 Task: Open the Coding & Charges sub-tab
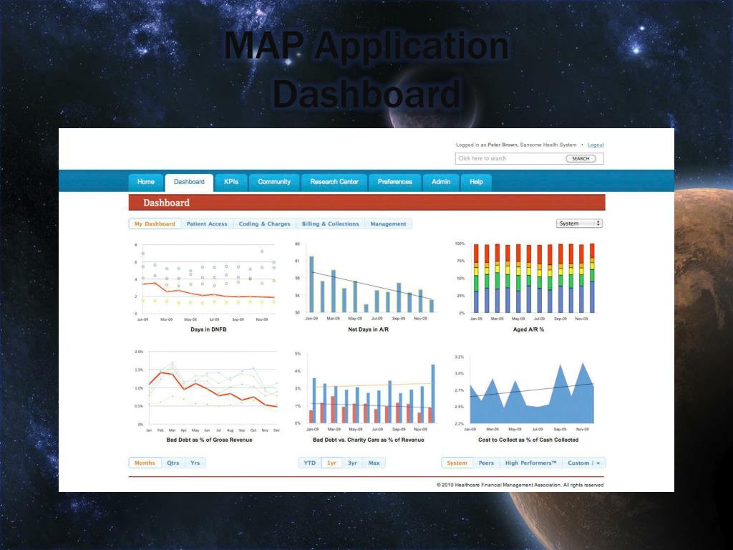point(264,224)
